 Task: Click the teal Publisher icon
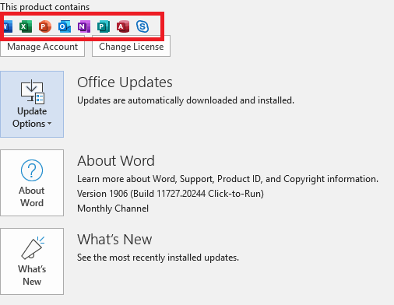(104, 26)
